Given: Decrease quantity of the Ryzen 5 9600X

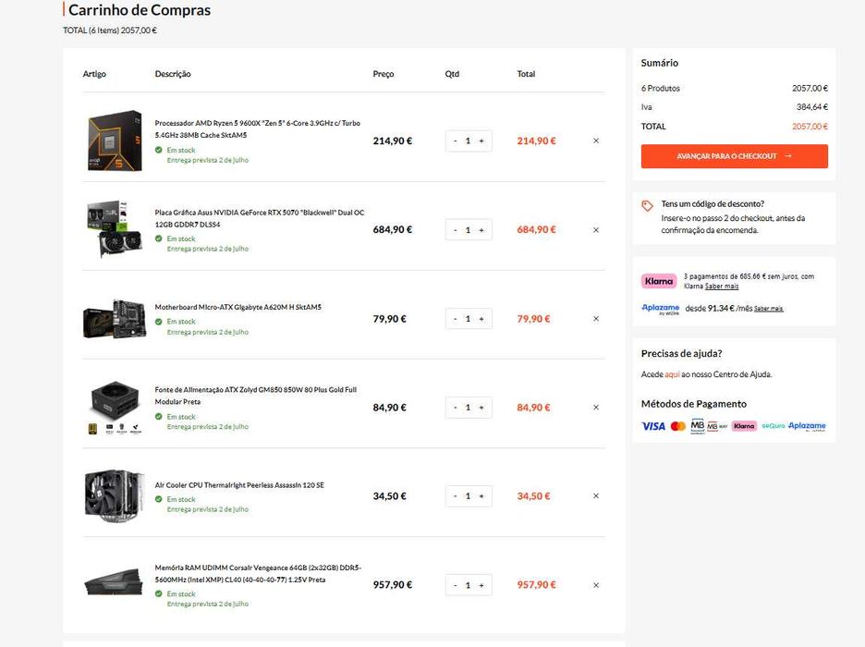Looking at the screenshot, I should point(455,141).
